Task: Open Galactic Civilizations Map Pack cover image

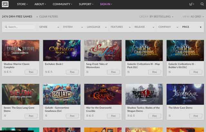Action: (x=144, y=50)
